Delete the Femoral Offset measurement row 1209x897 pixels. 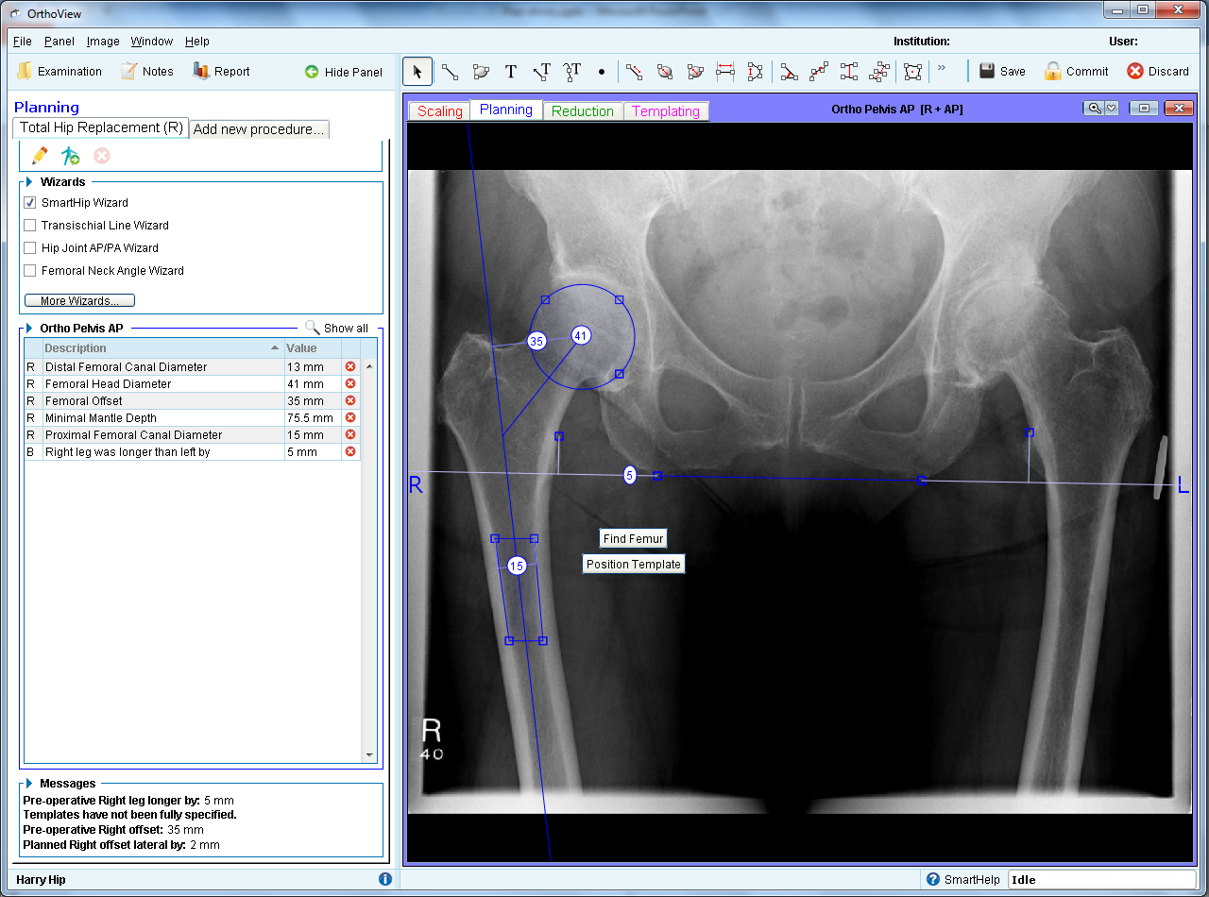tap(350, 401)
